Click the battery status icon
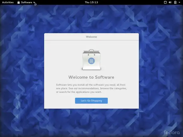183x137 pixels. click(175, 2)
